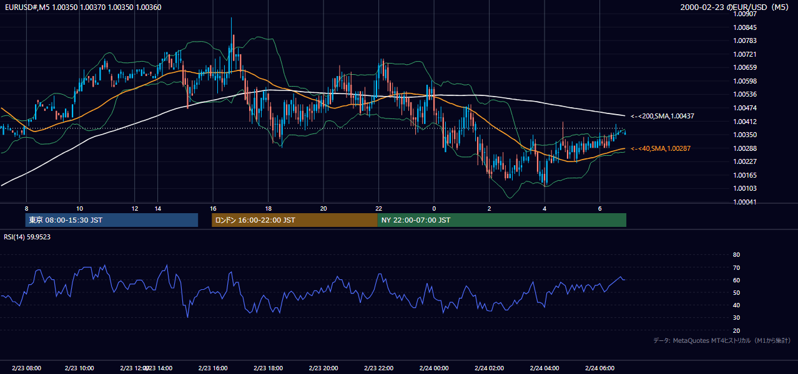
Task: Click RSI scale level 40
Action: point(736,305)
